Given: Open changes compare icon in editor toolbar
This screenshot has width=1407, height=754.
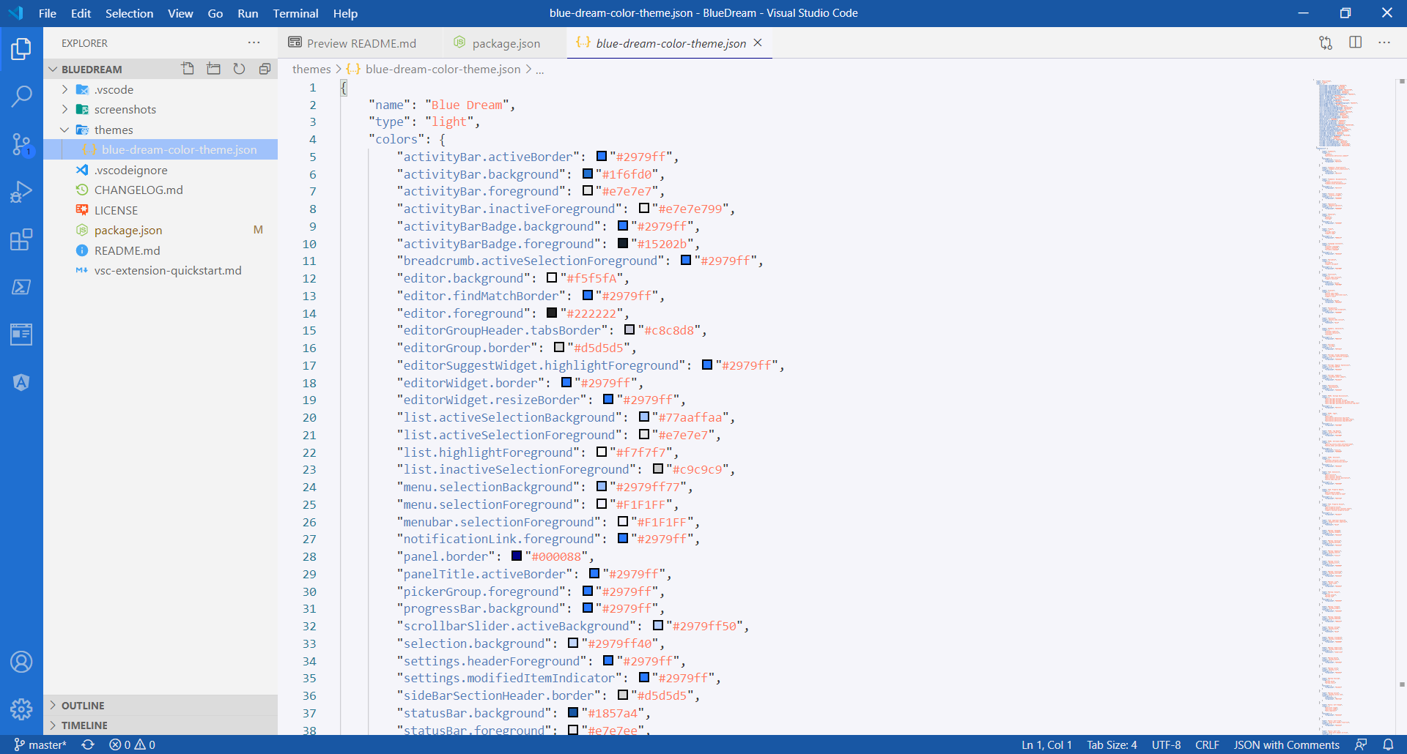Looking at the screenshot, I should click(x=1326, y=43).
